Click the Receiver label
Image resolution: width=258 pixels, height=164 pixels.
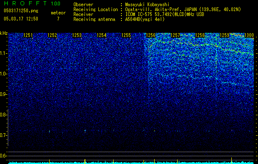click(83, 14)
